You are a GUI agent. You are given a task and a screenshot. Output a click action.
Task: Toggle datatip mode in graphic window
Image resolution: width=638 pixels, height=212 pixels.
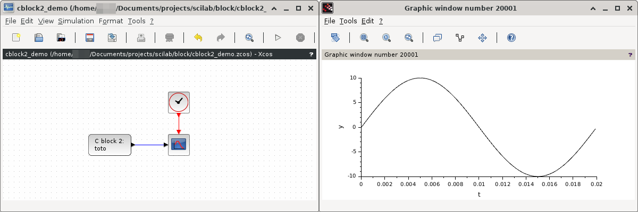click(x=438, y=38)
